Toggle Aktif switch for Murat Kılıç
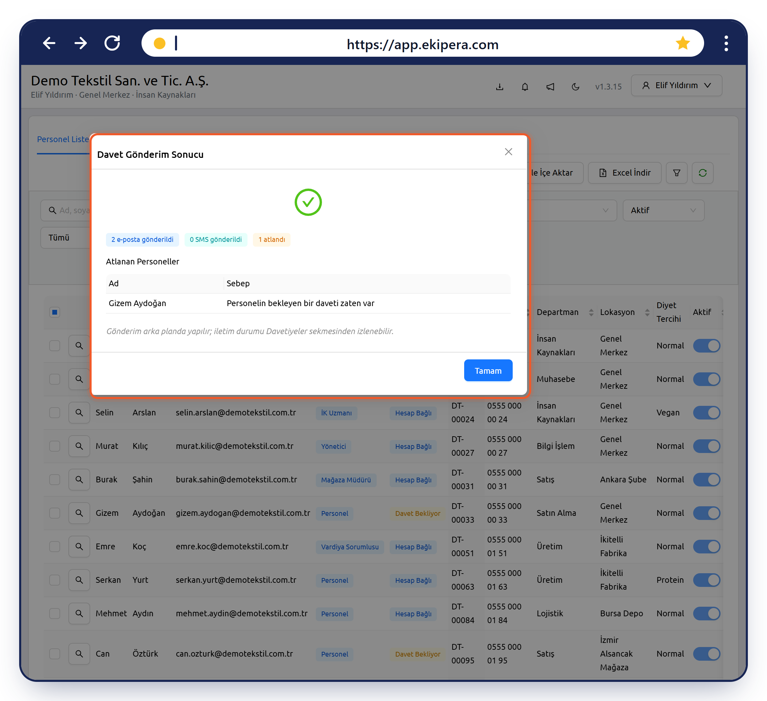767x701 pixels. click(707, 446)
